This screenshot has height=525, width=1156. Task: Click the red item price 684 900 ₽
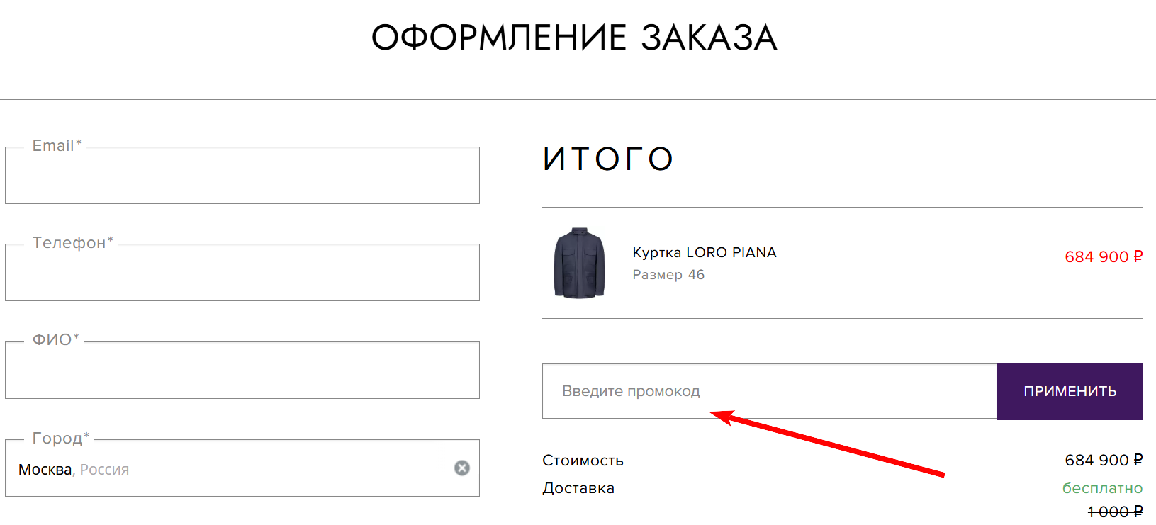[1103, 257]
